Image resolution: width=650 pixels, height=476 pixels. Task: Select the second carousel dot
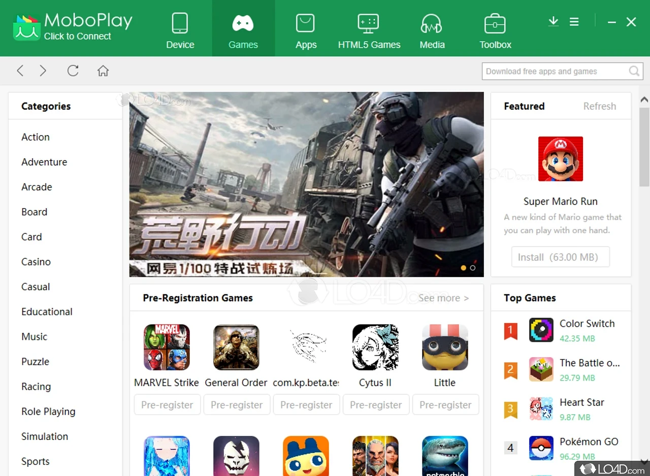click(x=473, y=267)
